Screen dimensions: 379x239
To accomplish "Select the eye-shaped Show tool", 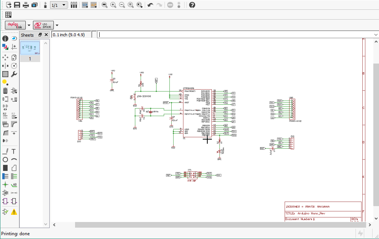I will (x=14, y=38).
